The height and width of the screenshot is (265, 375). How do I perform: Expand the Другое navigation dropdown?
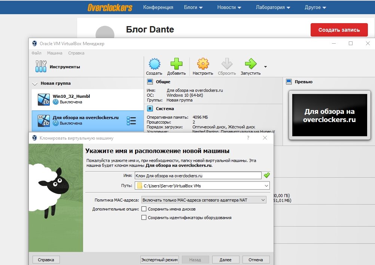click(x=315, y=7)
